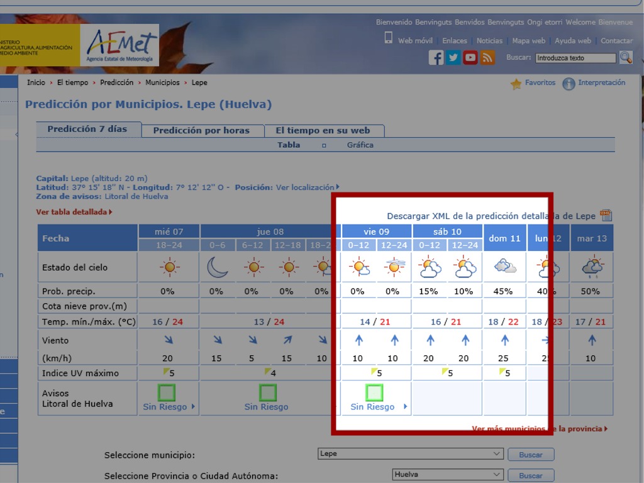Download the XML file icon for Lepe

[x=606, y=216]
